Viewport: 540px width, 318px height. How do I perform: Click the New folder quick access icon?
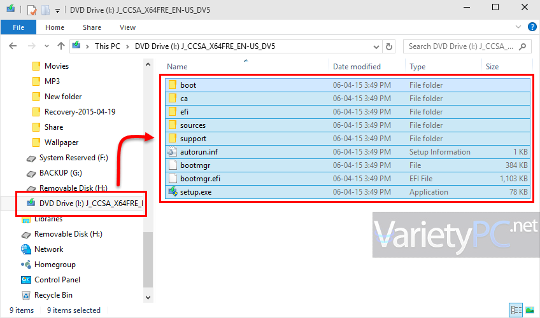(45, 10)
